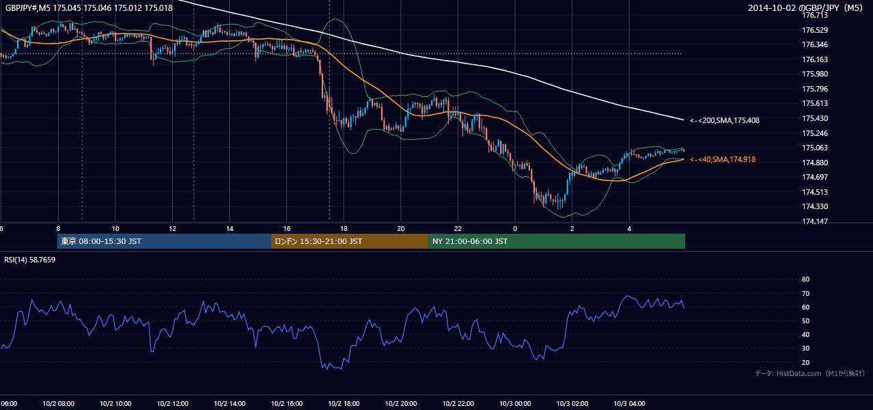Click price axis value 175.430
Image resolution: width=873 pixels, height=410 pixels.
pos(815,118)
